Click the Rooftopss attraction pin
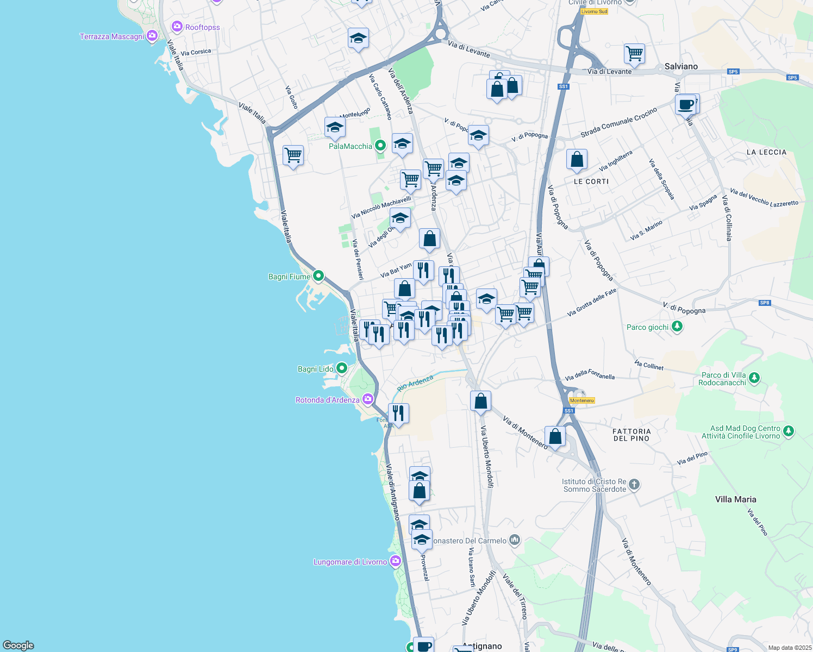 pos(177,27)
